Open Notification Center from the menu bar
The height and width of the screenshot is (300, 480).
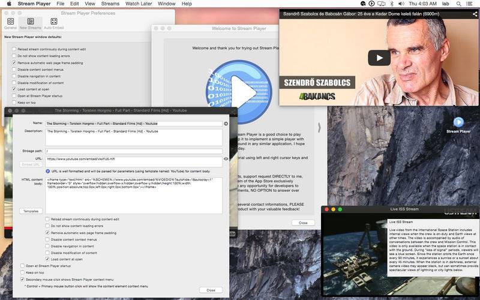point(469,4)
